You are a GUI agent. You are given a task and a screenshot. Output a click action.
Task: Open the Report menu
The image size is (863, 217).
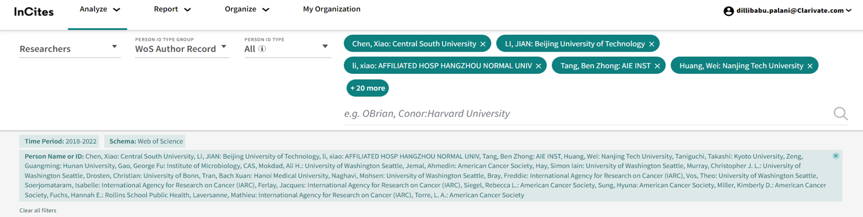pyautogui.click(x=173, y=9)
